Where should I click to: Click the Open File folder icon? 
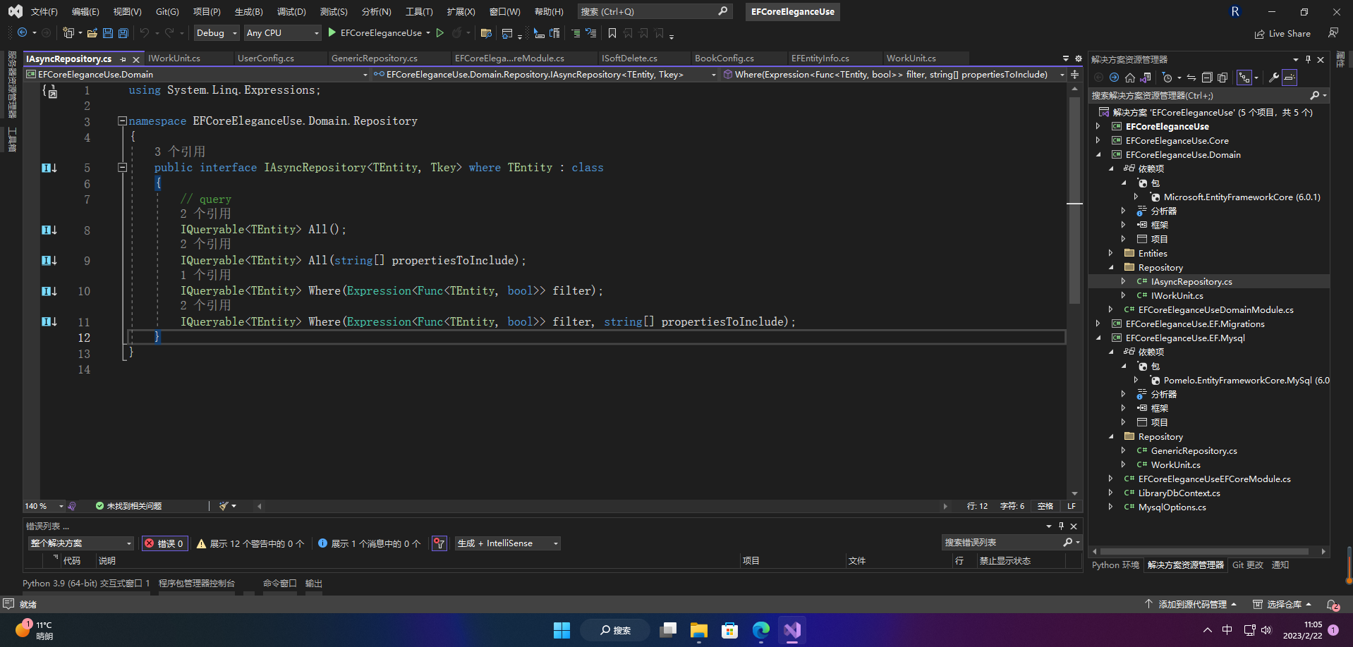tap(92, 33)
